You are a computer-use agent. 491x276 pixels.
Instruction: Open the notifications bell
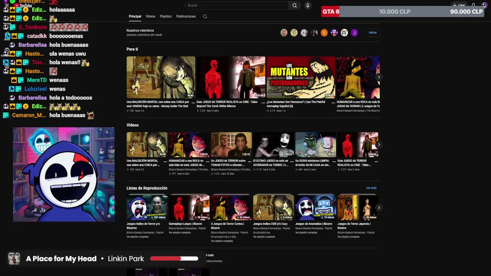tap(473, 5)
